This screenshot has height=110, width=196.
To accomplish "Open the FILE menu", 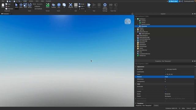I will [x=3, y=1].
